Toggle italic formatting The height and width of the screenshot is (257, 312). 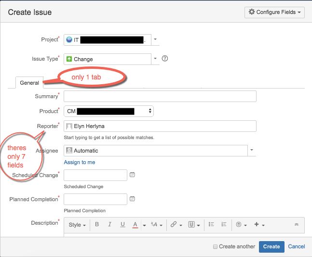(109, 224)
